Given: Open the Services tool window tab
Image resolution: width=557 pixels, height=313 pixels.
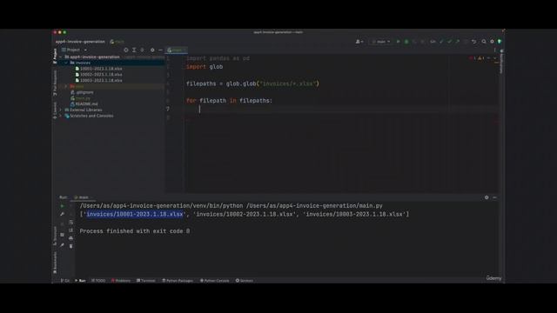Looking at the screenshot, I should coord(245,280).
